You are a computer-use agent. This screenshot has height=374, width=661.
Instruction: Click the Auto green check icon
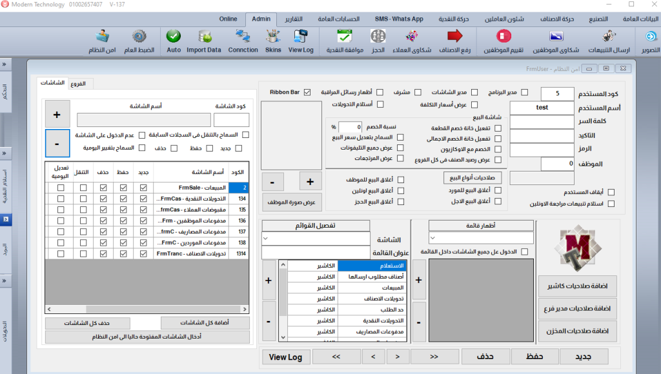[x=174, y=40]
